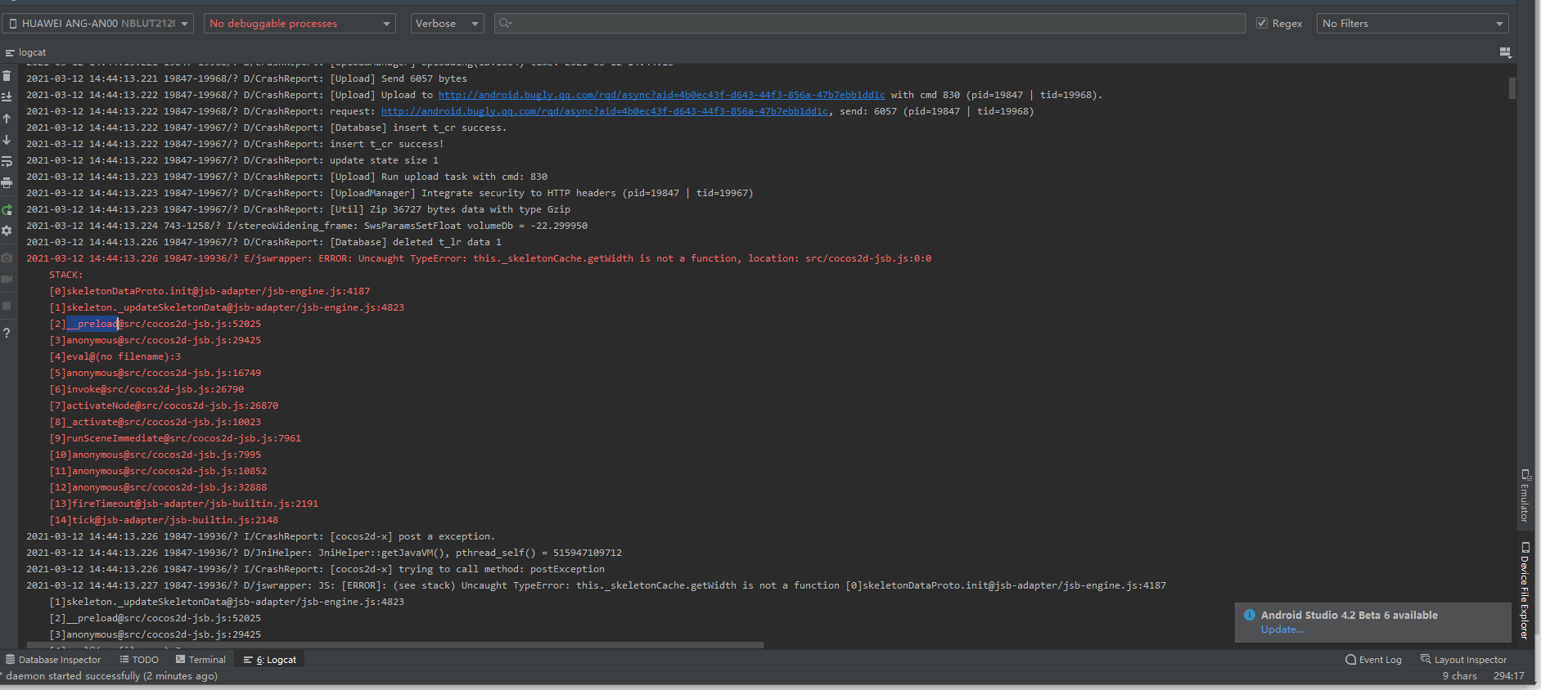Clear logcat with the trash icon
Screen dimensions: 1541x690
(x=7, y=76)
